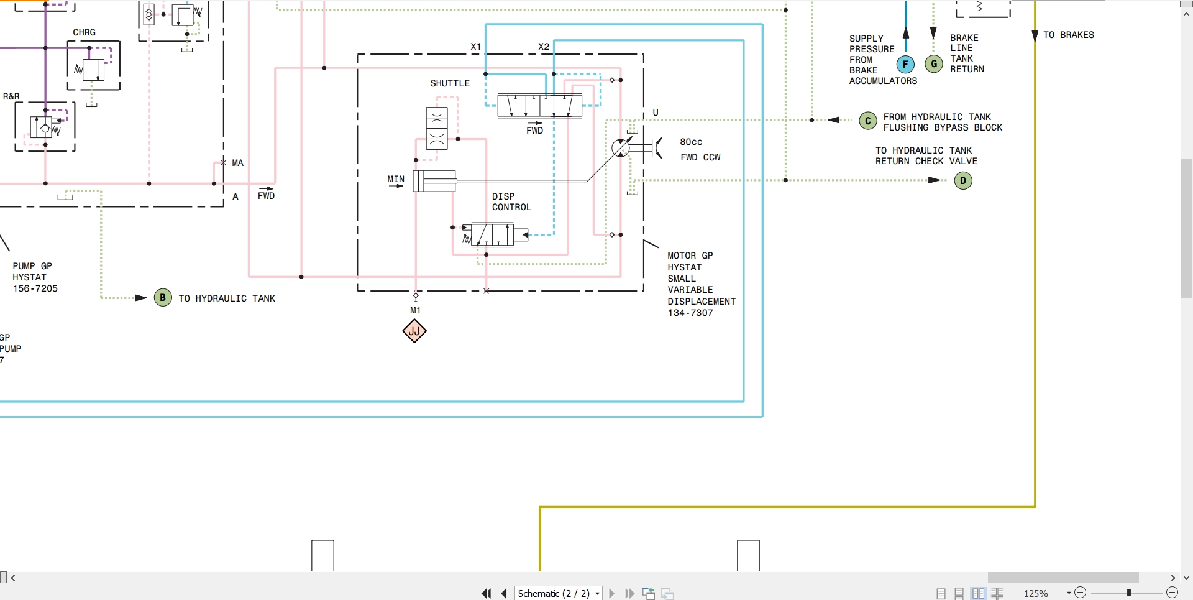
Task: Click the 'PUMP GP HYSTAT 156-7205' label
Action: [x=35, y=277]
